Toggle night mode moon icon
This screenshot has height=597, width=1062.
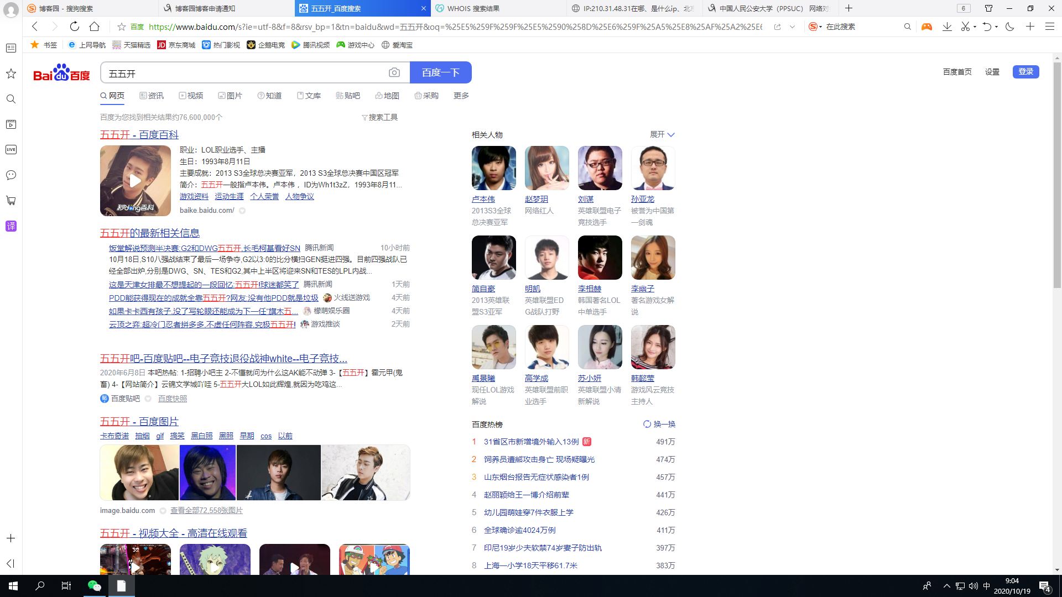1009,27
